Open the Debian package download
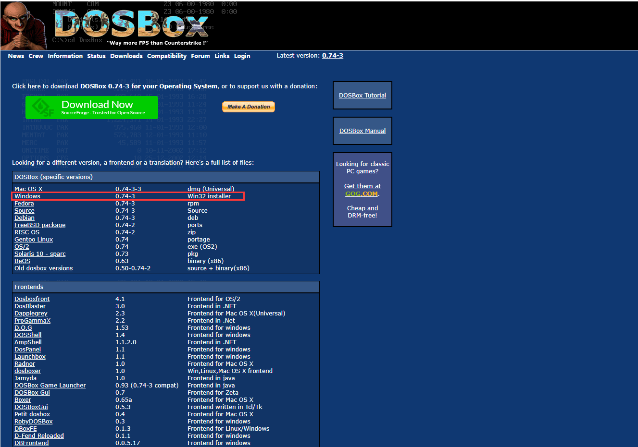This screenshot has height=447, width=638. pos(24,217)
